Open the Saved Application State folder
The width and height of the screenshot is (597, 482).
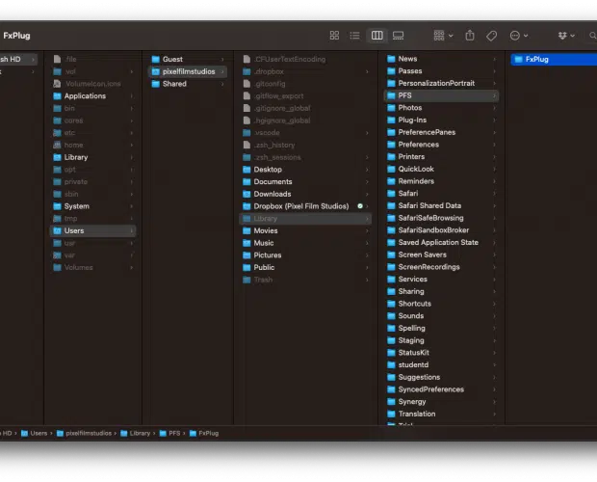click(441, 242)
